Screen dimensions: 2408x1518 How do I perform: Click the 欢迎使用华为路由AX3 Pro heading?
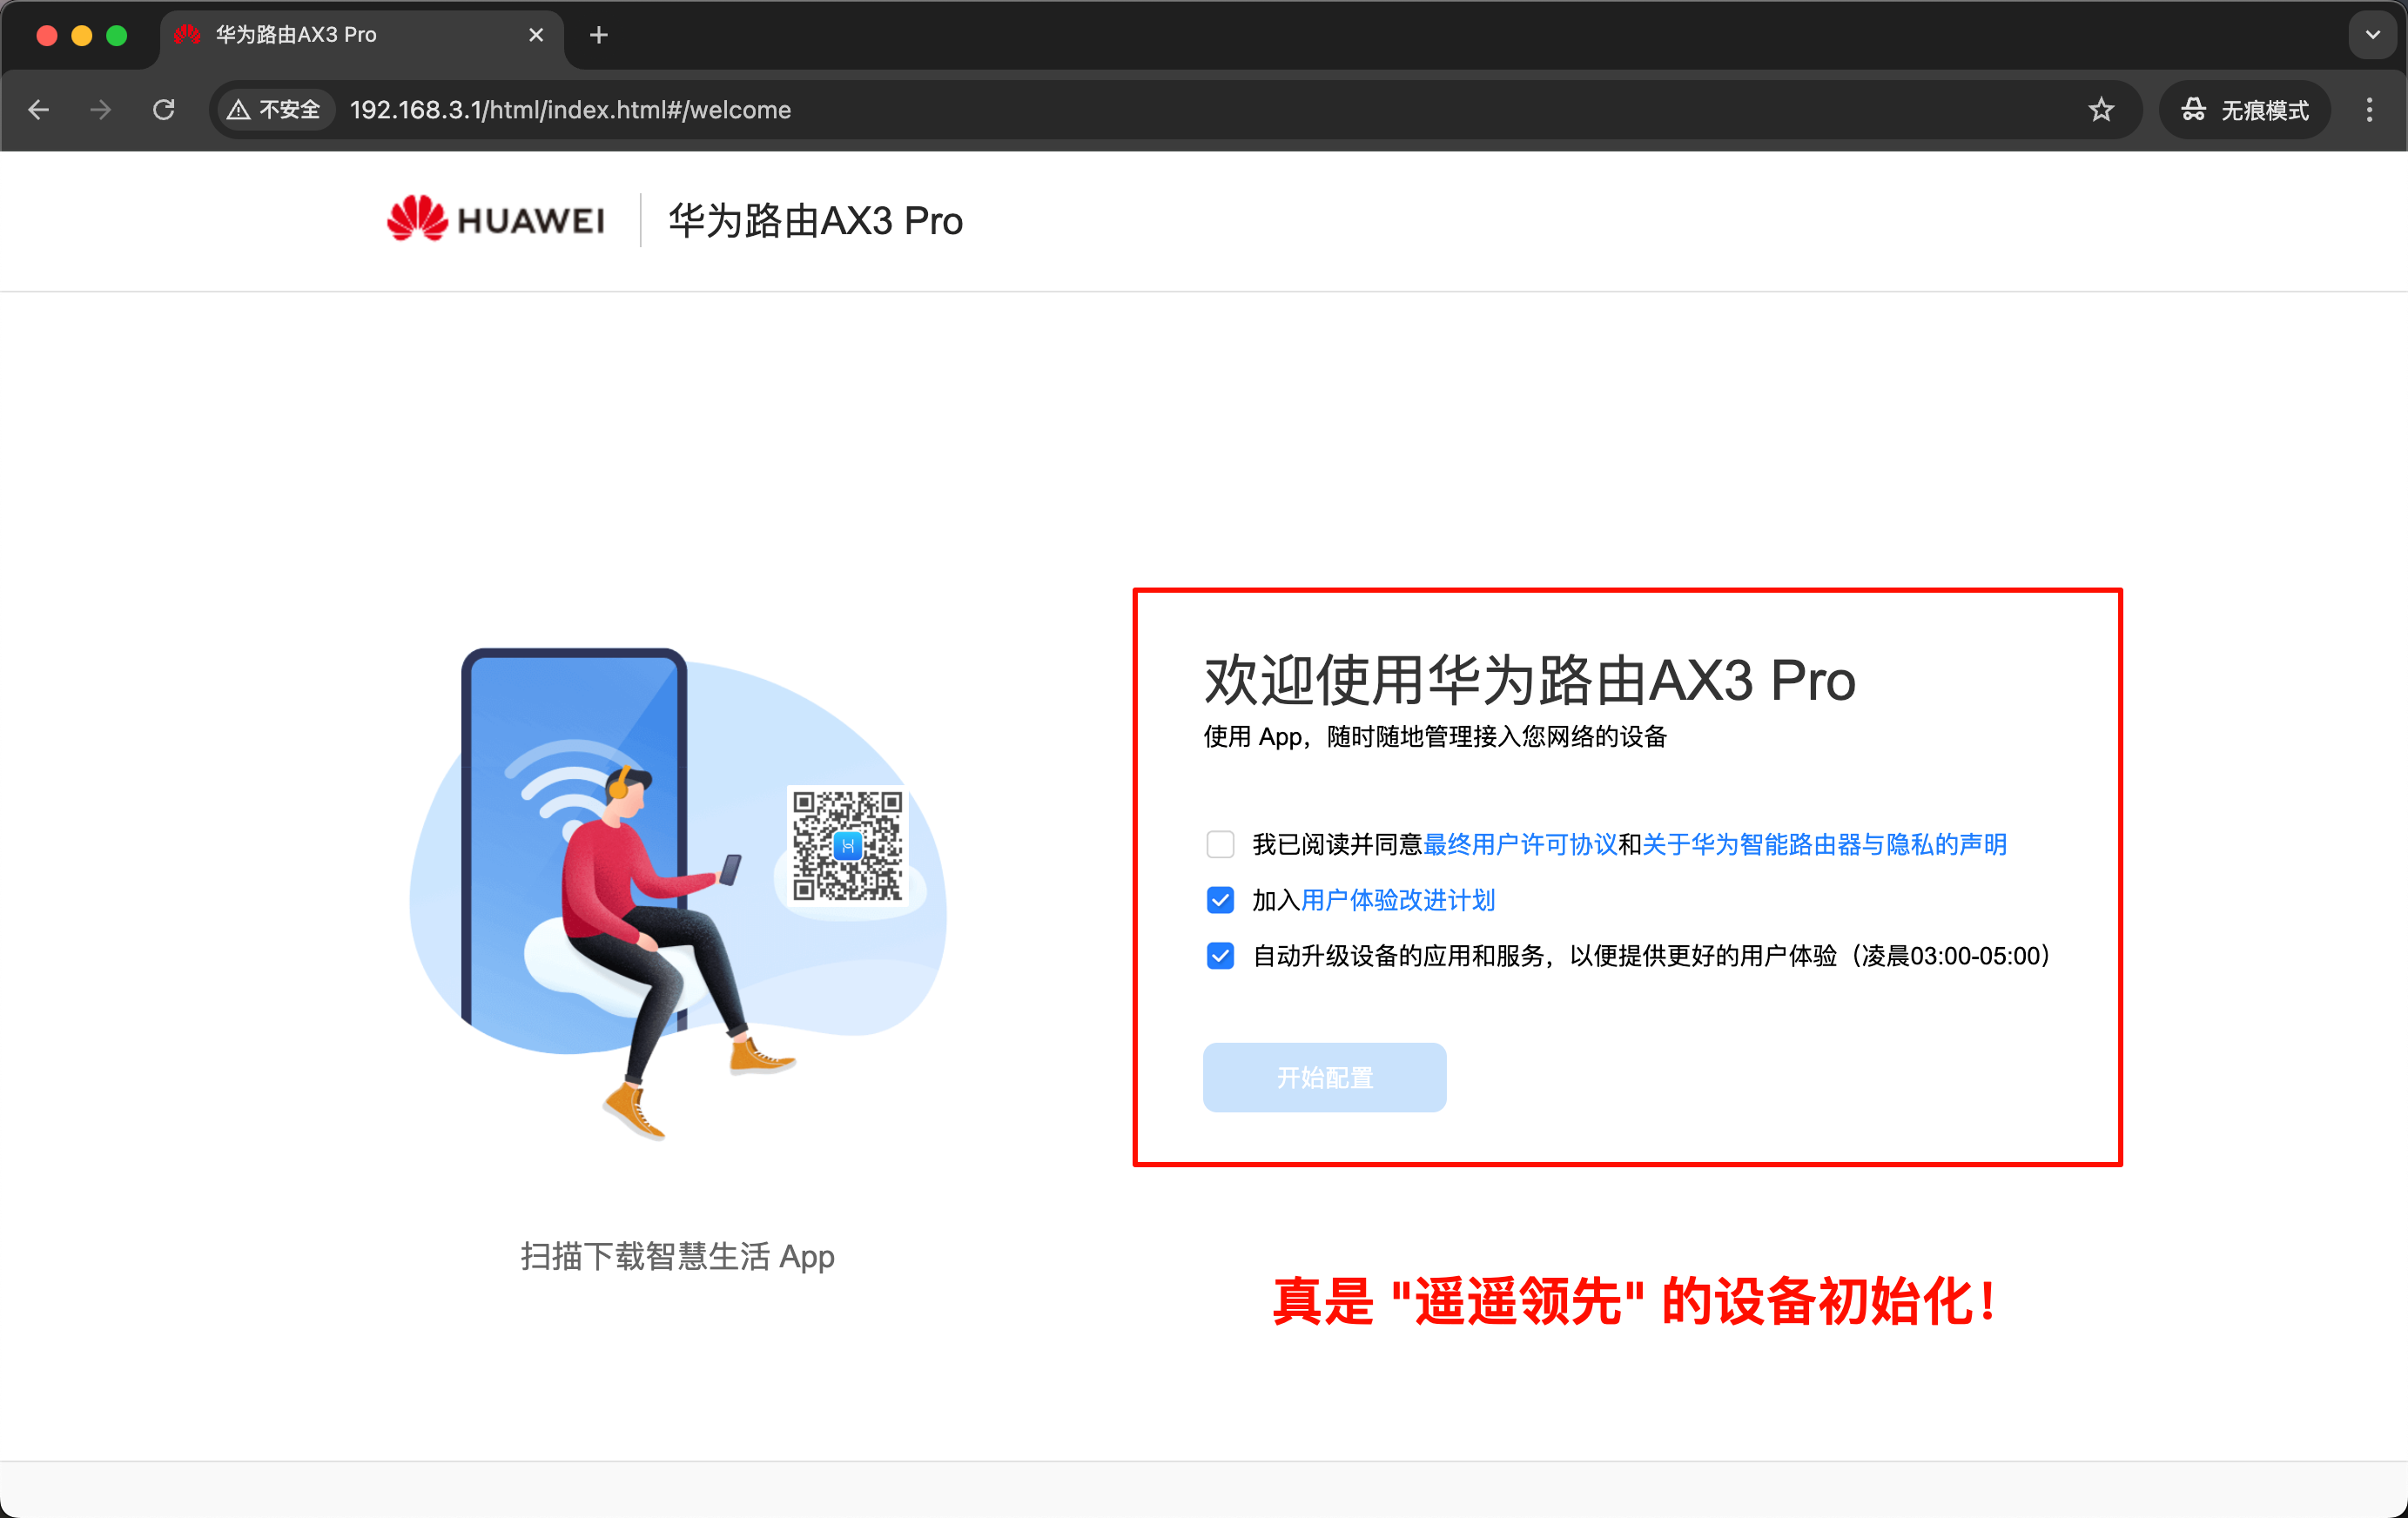tap(1529, 681)
